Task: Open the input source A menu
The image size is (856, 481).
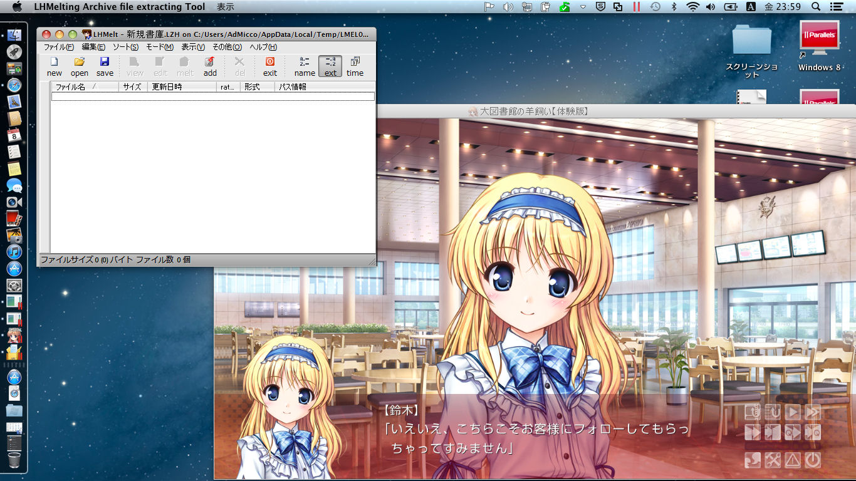Action: tap(750, 7)
